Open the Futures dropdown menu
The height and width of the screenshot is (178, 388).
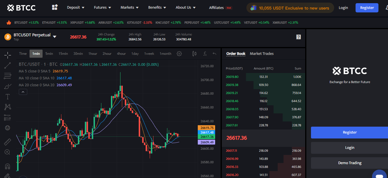click(x=103, y=8)
